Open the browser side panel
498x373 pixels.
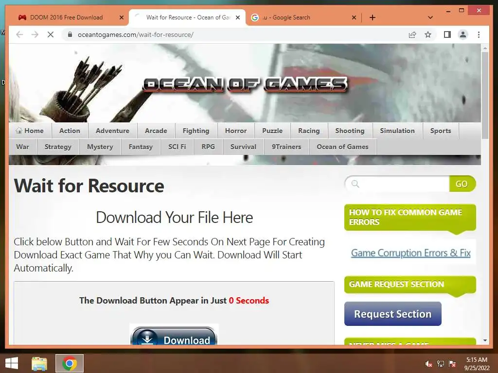(447, 34)
